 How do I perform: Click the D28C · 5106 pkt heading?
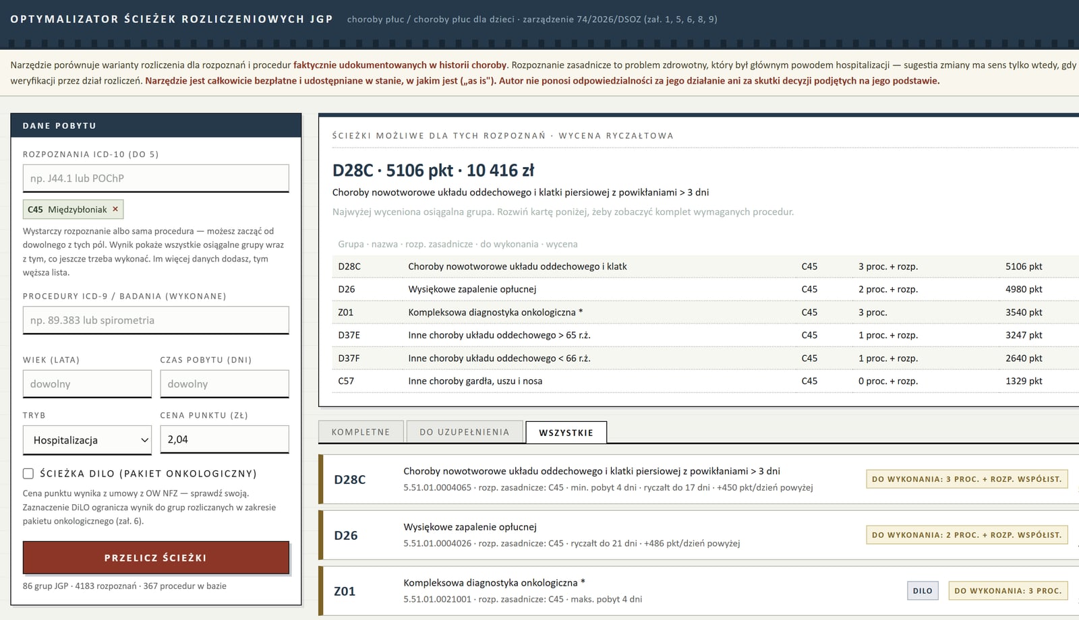pos(433,170)
